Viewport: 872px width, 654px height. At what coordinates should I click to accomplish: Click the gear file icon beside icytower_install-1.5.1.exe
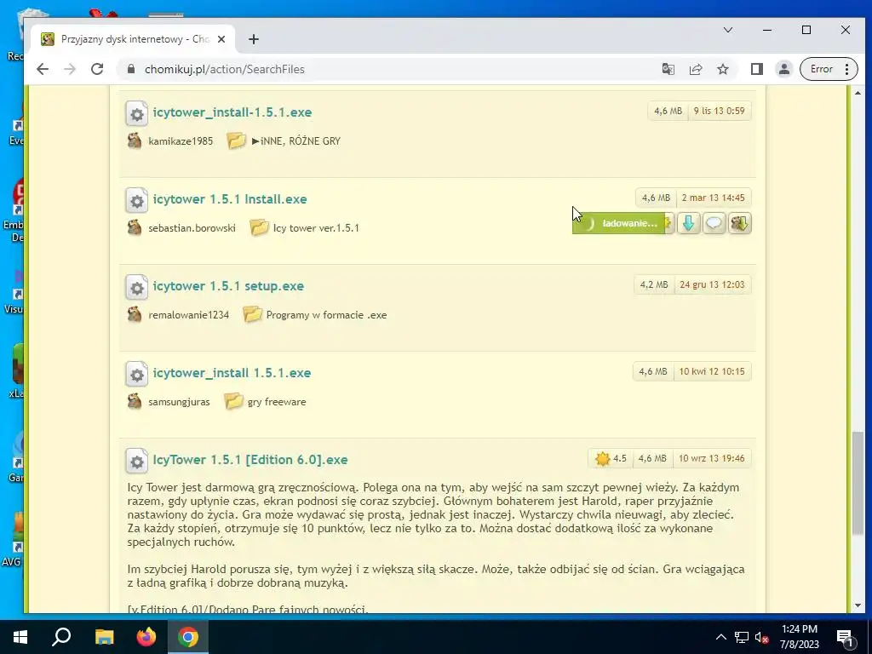coord(137,114)
